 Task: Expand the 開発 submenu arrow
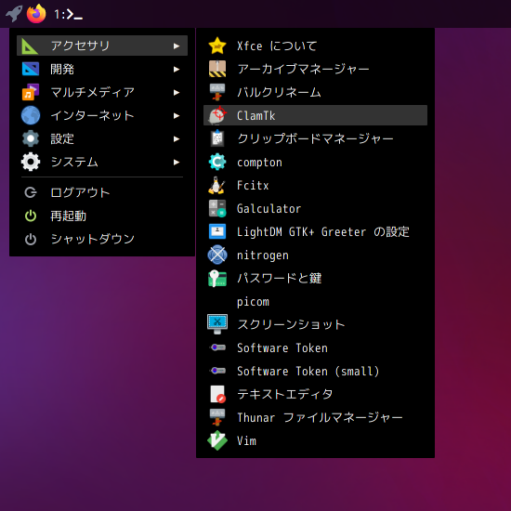[x=177, y=69]
